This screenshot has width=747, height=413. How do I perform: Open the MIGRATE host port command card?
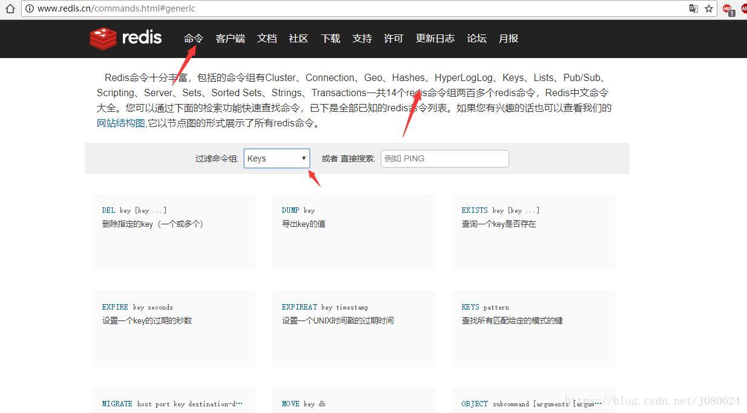click(x=174, y=400)
